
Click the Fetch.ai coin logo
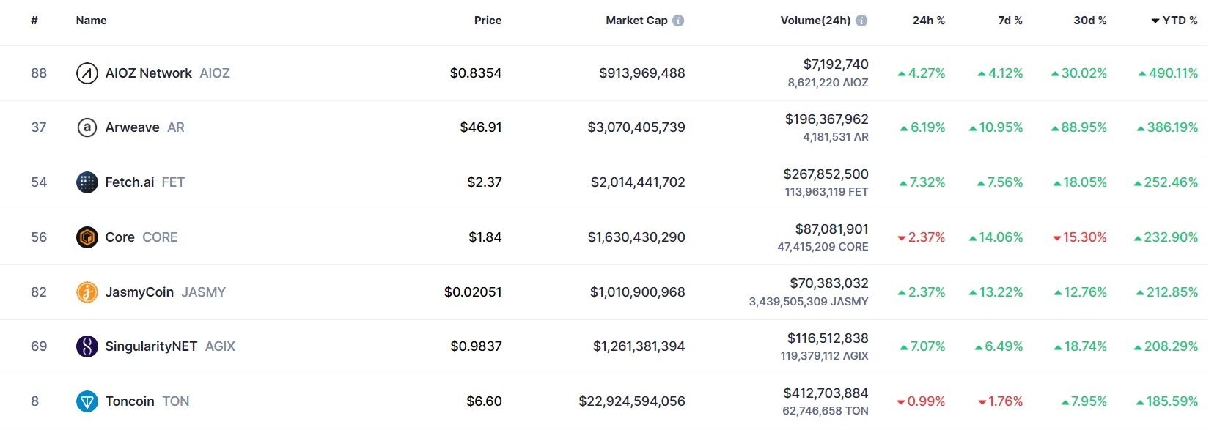87,182
